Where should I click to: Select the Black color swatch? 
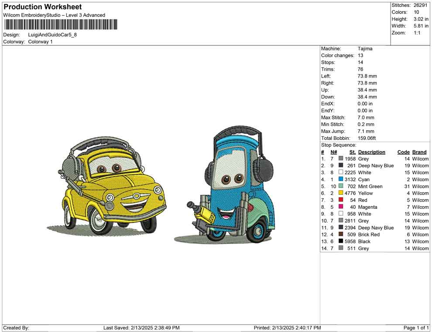coord(341,241)
